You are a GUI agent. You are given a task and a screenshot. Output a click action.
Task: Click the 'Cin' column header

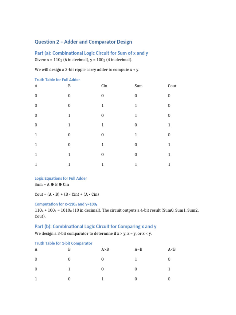104,86
